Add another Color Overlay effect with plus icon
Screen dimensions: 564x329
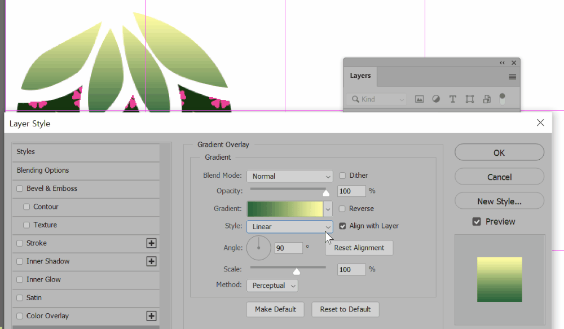click(151, 316)
